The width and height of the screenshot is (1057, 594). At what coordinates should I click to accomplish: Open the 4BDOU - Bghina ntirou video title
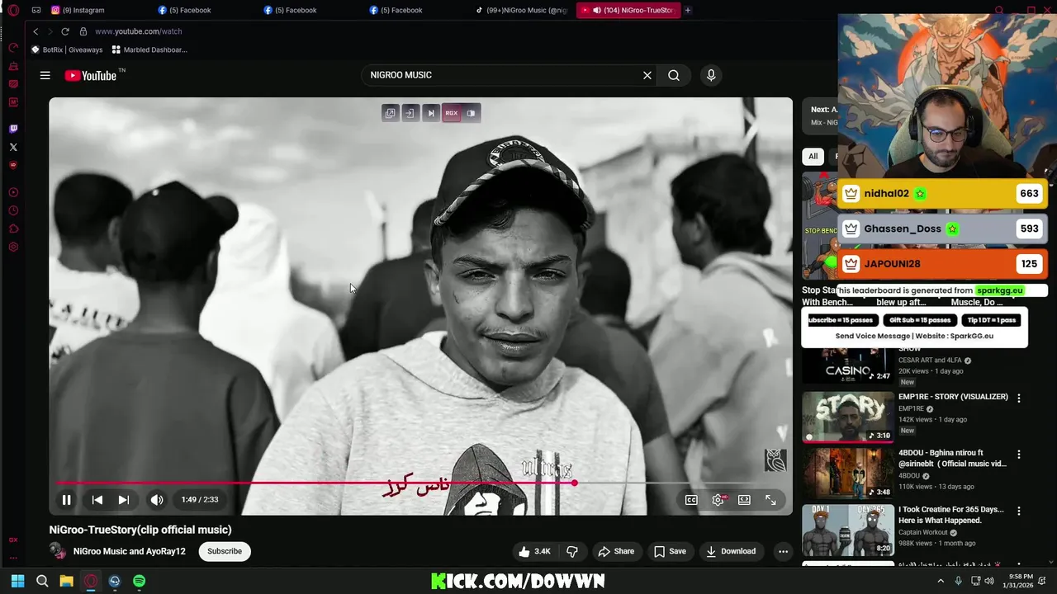[952, 459]
